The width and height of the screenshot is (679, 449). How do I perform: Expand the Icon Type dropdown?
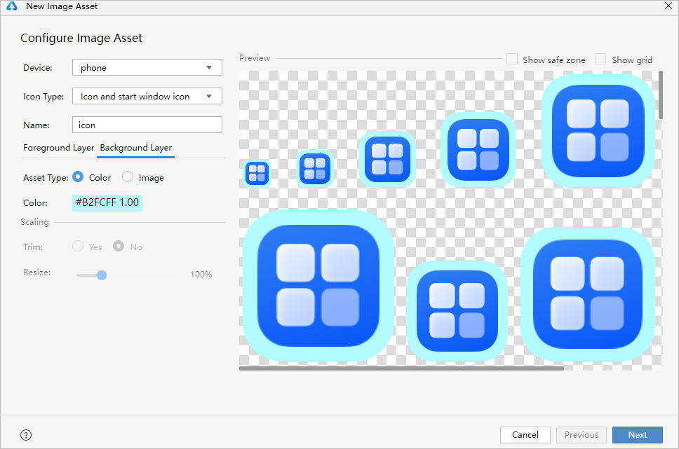147,97
